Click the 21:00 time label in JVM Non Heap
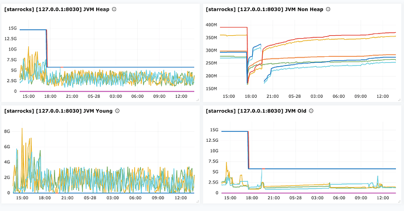The image size is (404, 211). click(273, 96)
